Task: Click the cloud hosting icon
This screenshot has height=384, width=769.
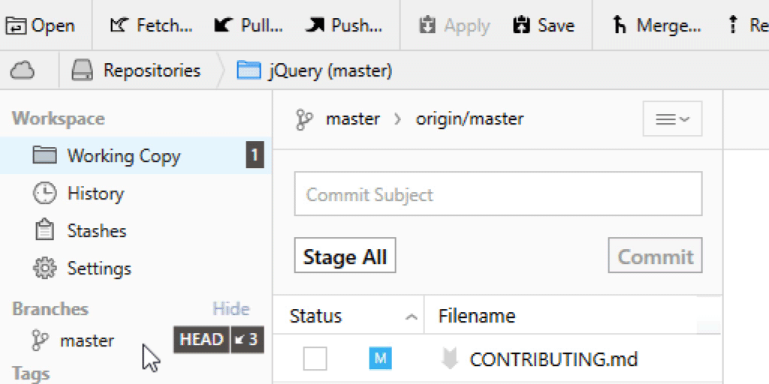Action: click(x=23, y=71)
